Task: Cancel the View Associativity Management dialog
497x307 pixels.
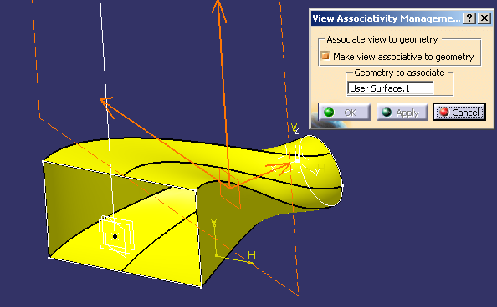Action: (x=459, y=113)
